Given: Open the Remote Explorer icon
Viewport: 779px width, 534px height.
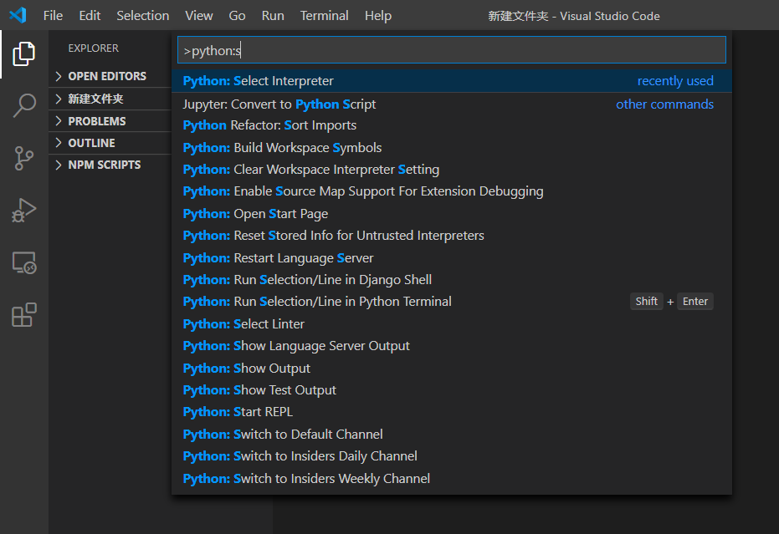Looking at the screenshot, I should 23,262.
